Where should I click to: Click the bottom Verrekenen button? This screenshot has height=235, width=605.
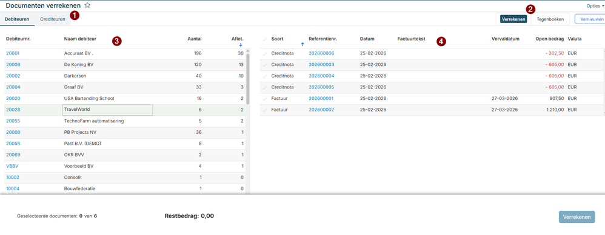click(x=577, y=217)
